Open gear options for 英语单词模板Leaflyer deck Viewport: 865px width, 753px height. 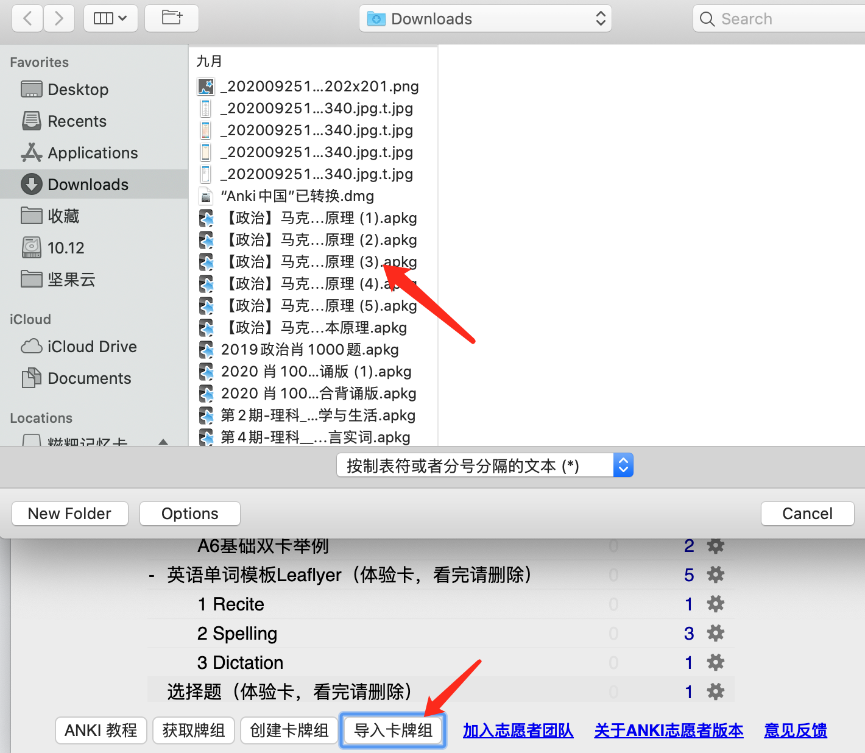pyautogui.click(x=715, y=574)
